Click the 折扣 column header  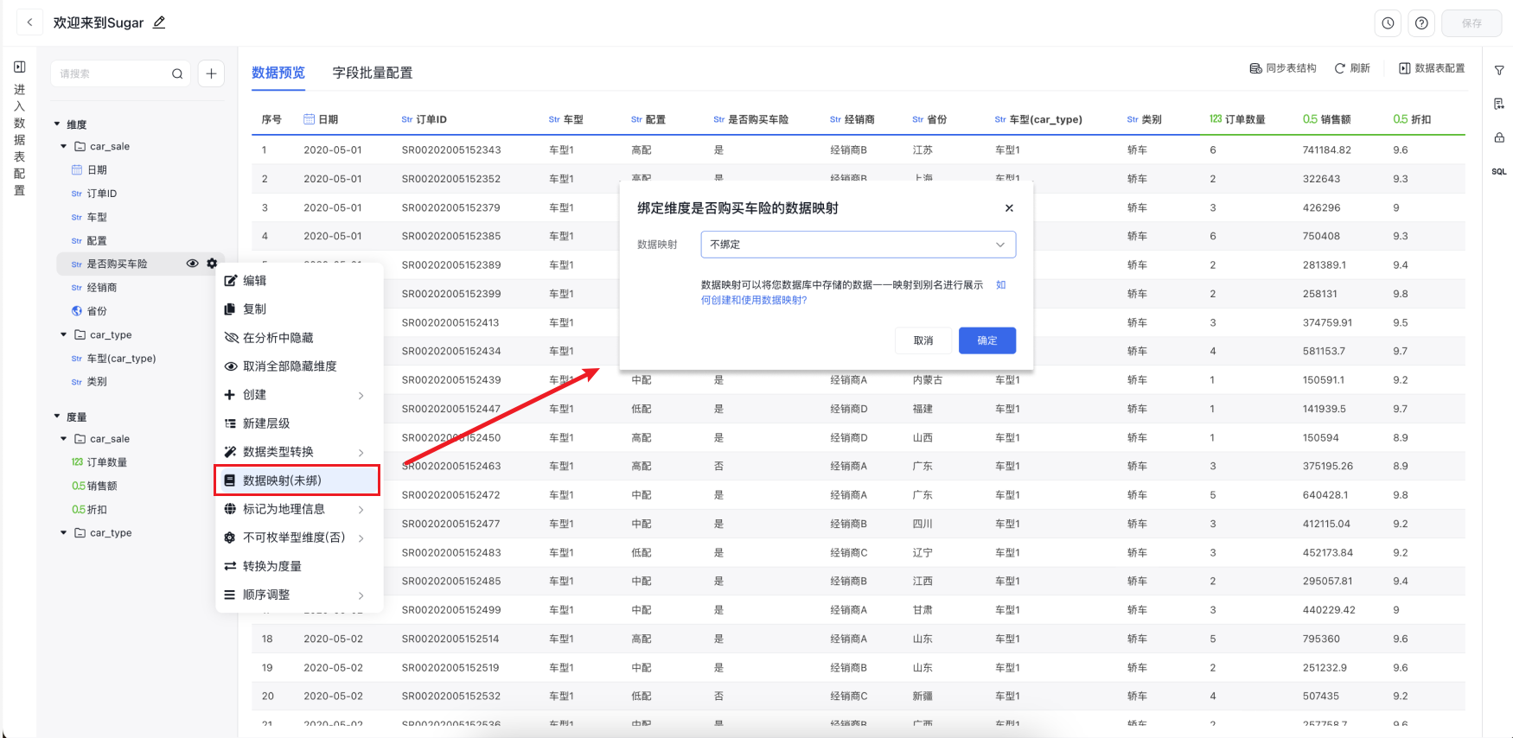click(x=1412, y=119)
